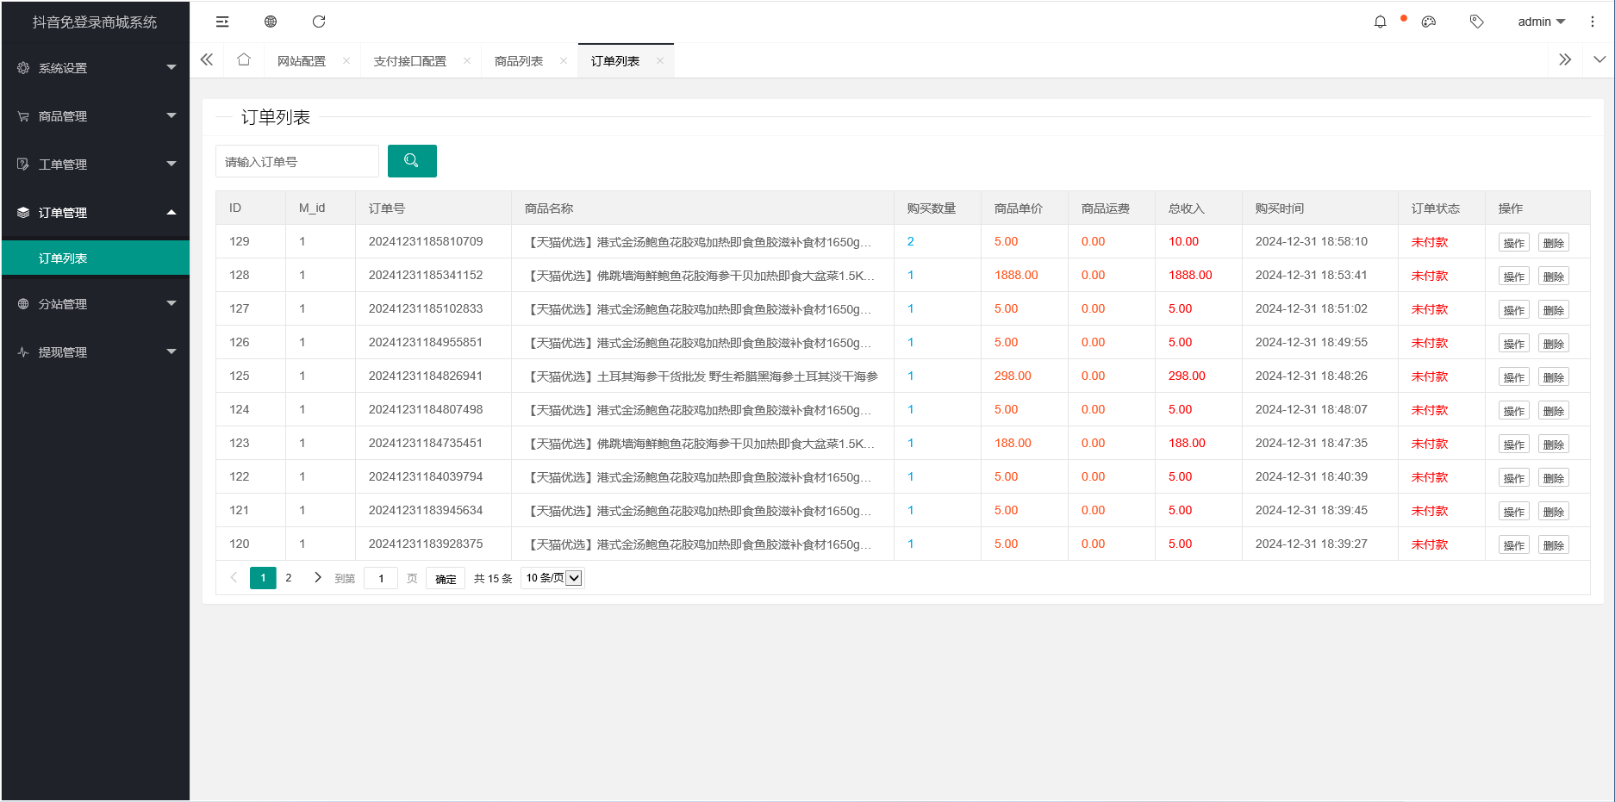Click 操作 for order ID 120
The height and width of the screenshot is (802, 1615).
tap(1514, 545)
